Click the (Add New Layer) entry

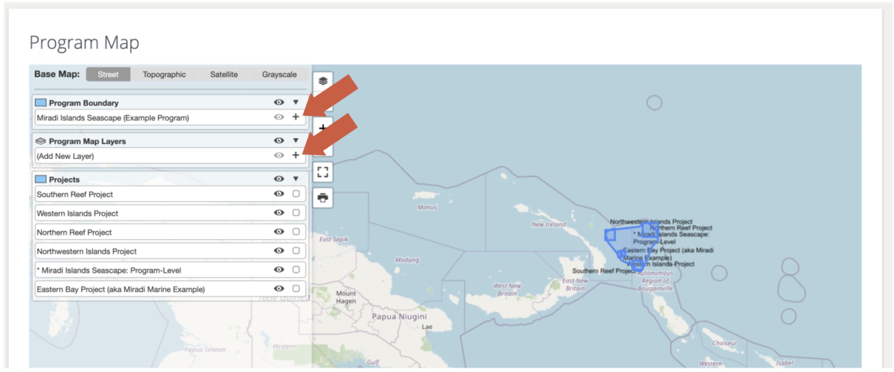139,156
